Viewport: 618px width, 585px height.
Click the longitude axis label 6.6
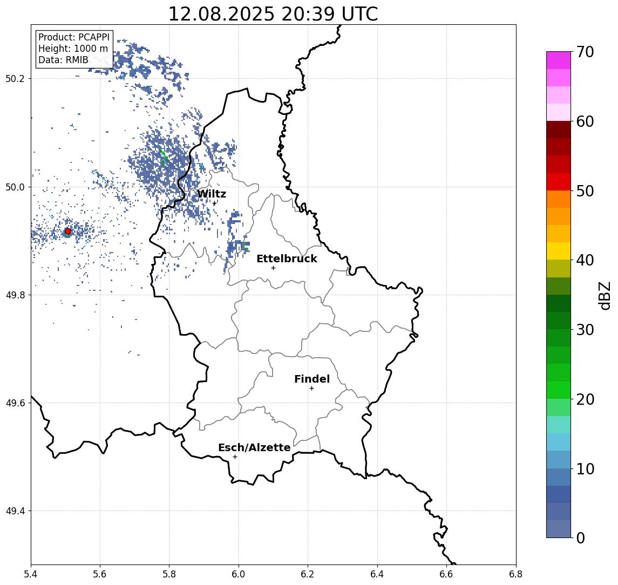[x=446, y=574]
